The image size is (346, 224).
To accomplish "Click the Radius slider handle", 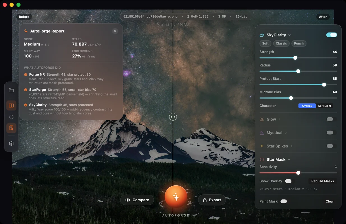I will (298, 71).
